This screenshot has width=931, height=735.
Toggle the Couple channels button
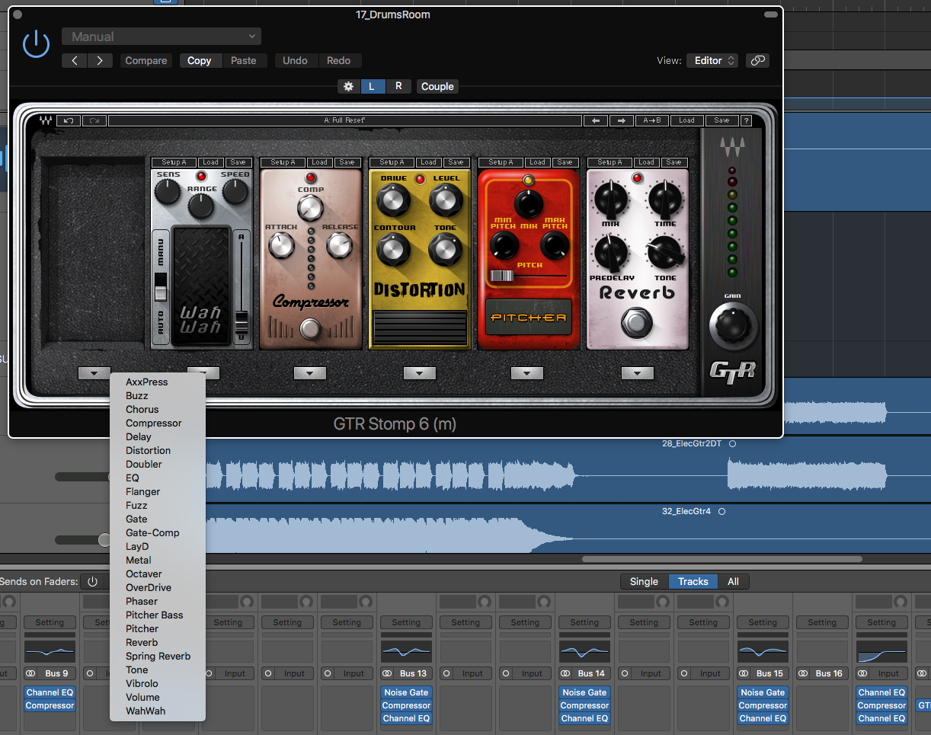[437, 86]
